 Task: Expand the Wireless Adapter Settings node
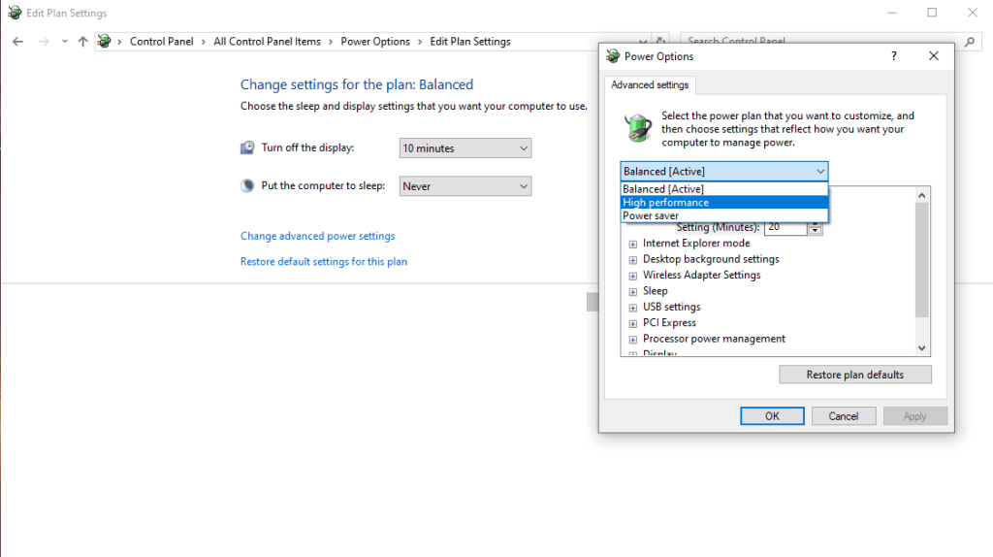click(633, 276)
